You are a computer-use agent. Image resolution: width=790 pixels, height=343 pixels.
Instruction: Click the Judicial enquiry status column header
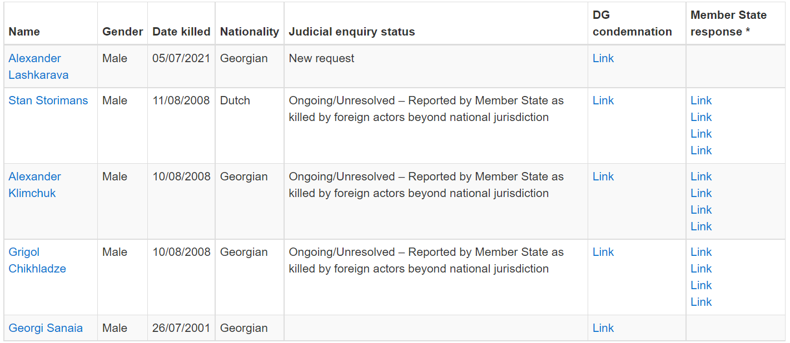[x=352, y=32]
